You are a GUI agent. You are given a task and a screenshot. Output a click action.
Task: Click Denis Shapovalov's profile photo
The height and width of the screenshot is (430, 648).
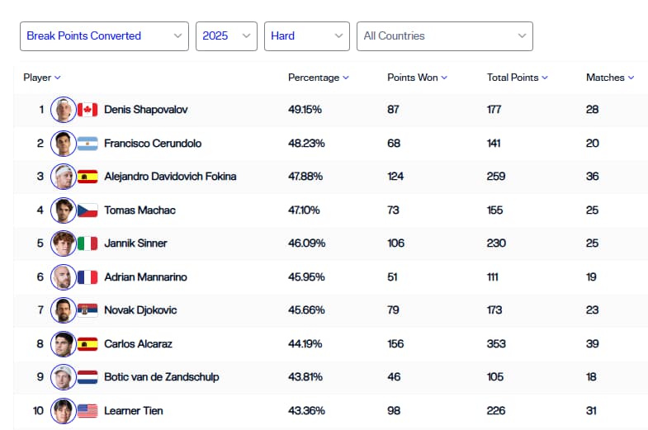(x=63, y=110)
